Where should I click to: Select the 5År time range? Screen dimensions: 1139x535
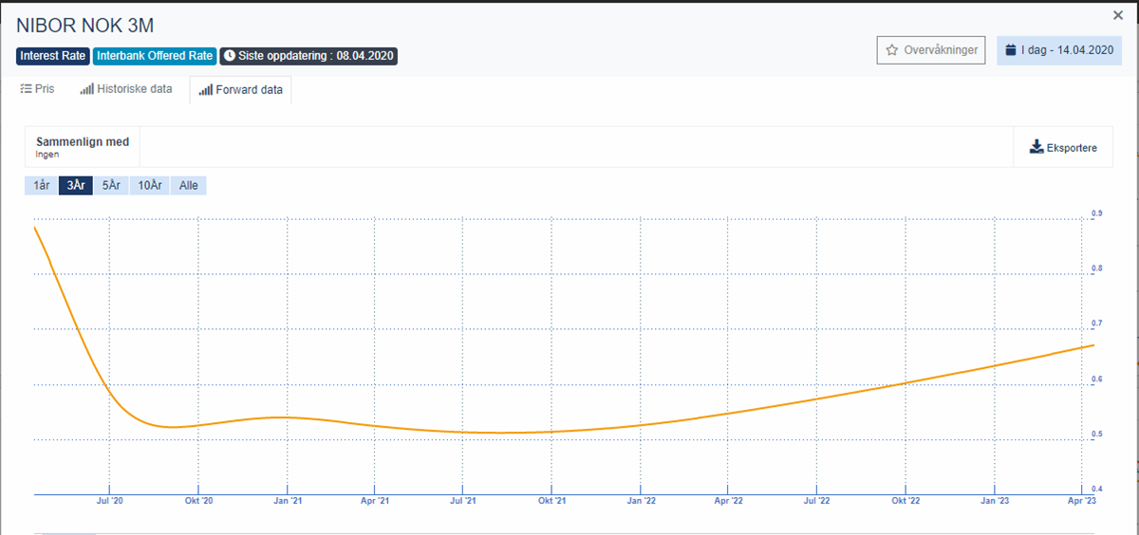[x=111, y=185]
